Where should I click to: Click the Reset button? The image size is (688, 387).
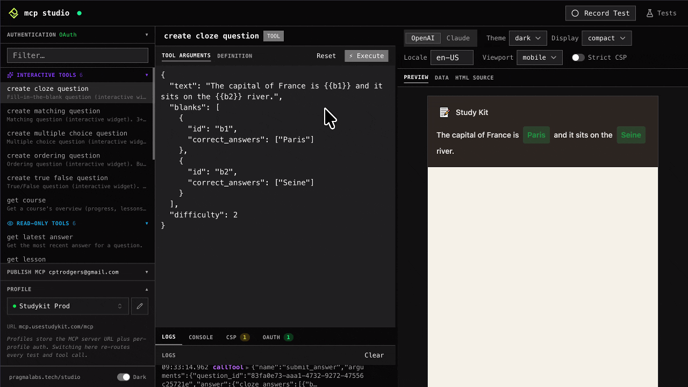[326, 56]
